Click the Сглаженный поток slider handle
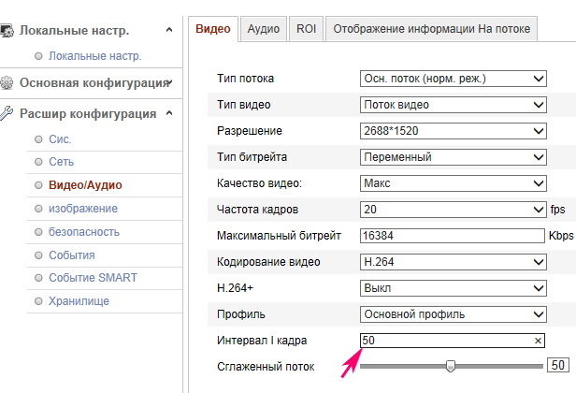 point(451,366)
